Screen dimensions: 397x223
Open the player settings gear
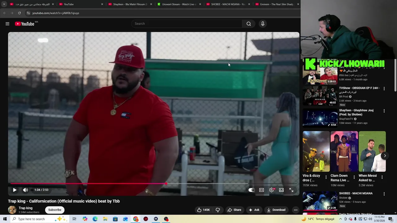pyautogui.click(x=272, y=190)
